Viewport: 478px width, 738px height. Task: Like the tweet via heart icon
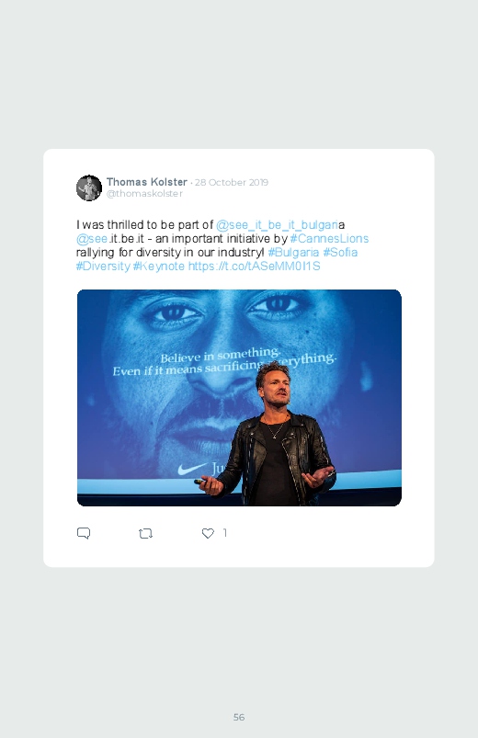208,533
